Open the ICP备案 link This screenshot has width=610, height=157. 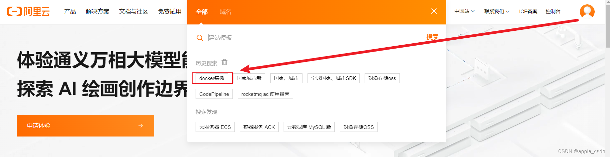point(528,11)
